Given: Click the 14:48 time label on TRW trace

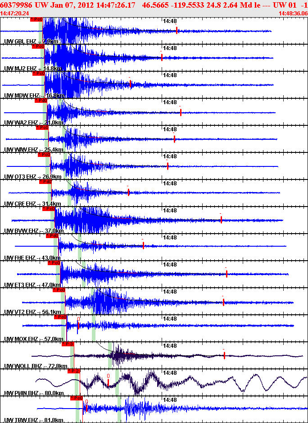Looking at the screenshot, I should [170, 400].
